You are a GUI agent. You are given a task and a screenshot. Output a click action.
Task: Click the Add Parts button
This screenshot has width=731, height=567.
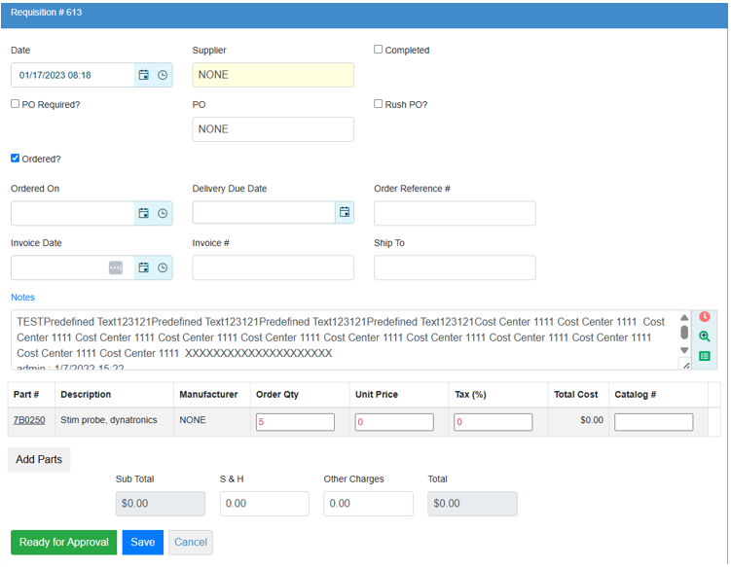[x=39, y=459]
